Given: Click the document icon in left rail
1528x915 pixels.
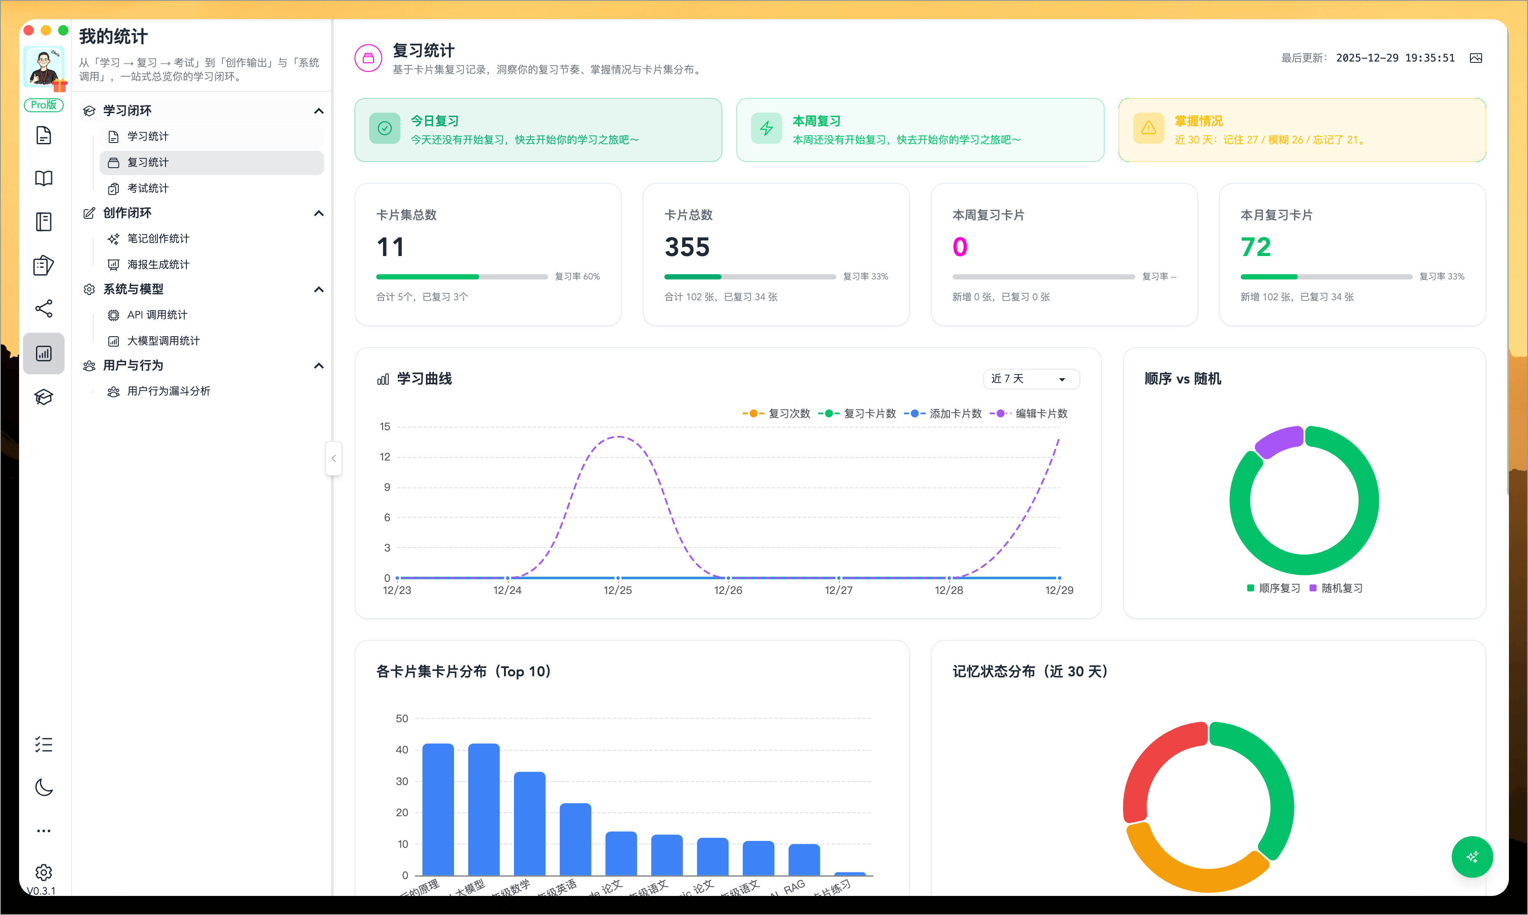Looking at the screenshot, I should pos(43,135).
